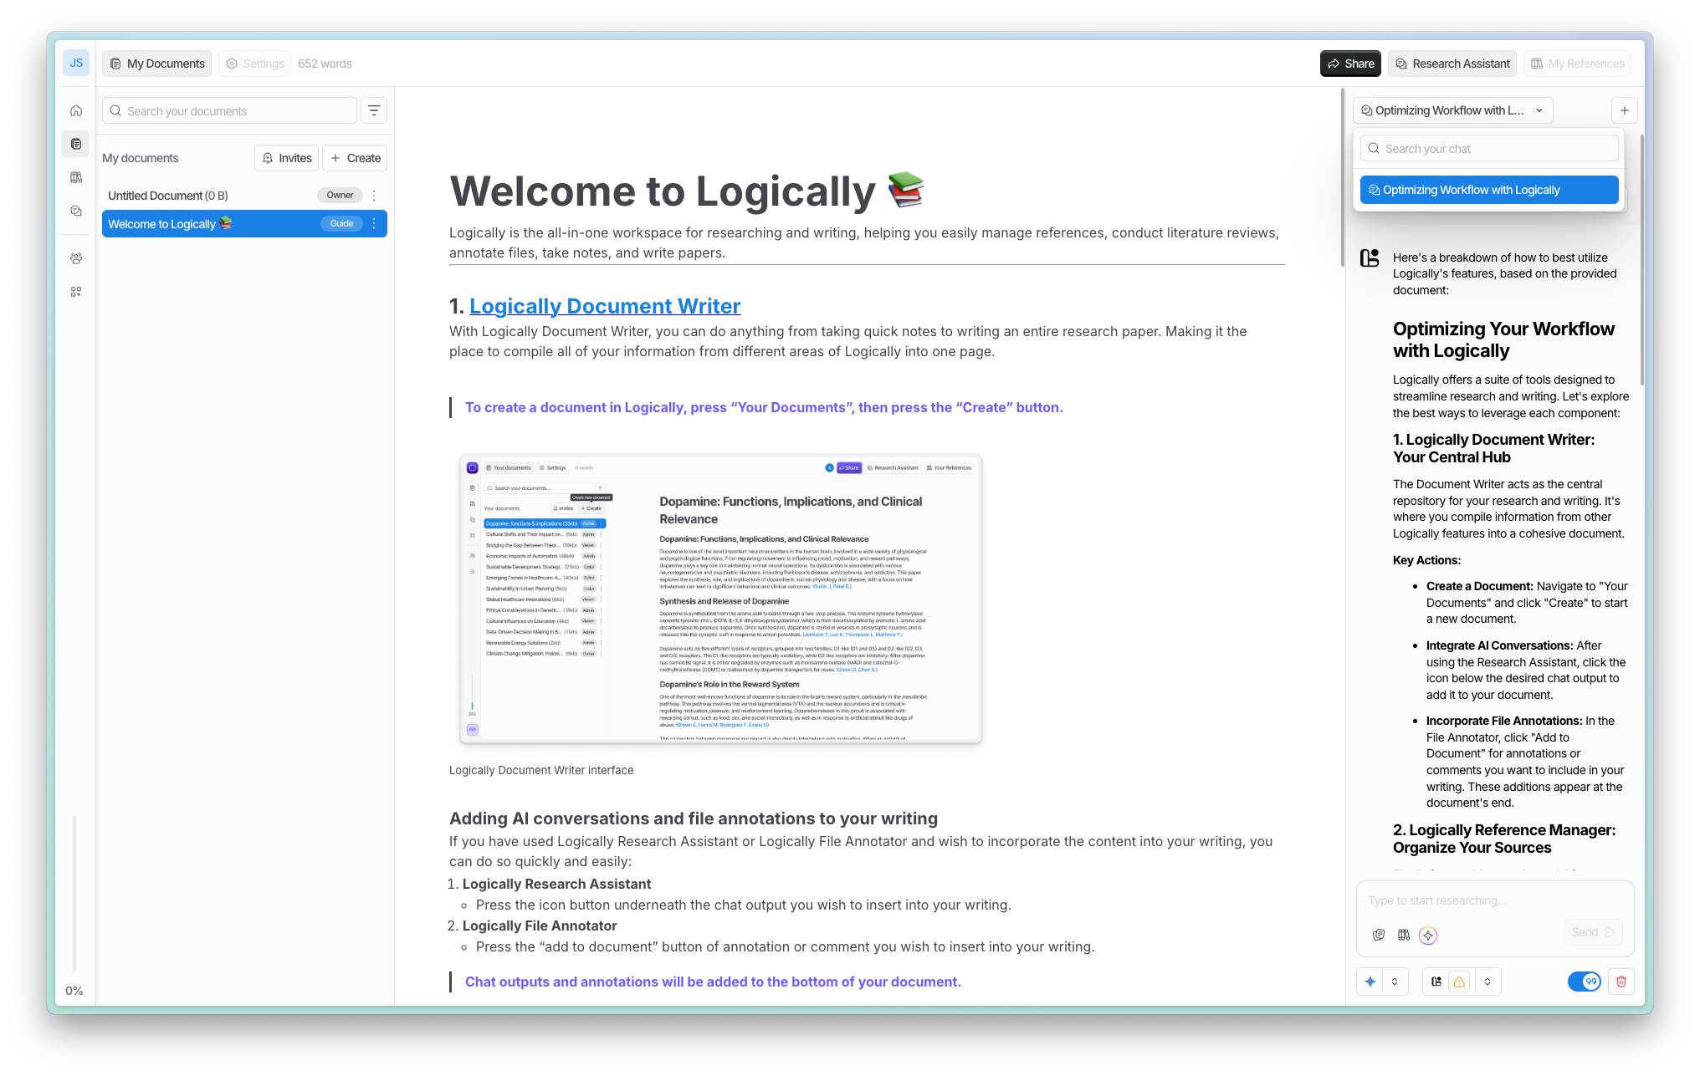The height and width of the screenshot is (1076, 1700).
Task: Click the vertical progress bar above 0%
Action: pyautogui.click(x=74, y=892)
